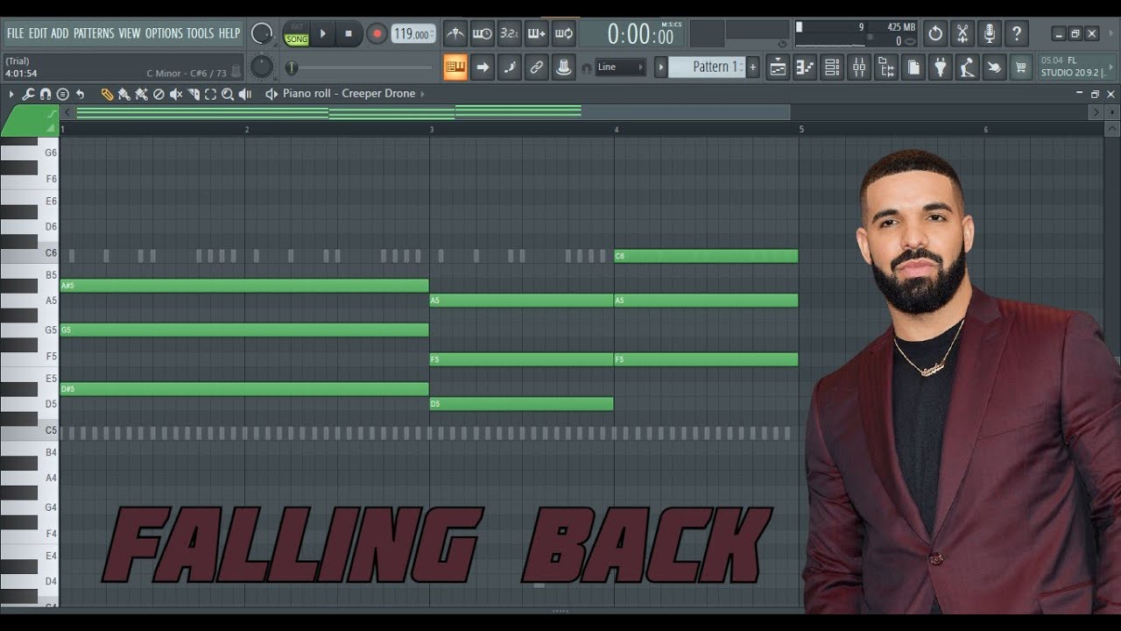Select the Paint brush tool

point(123,94)
